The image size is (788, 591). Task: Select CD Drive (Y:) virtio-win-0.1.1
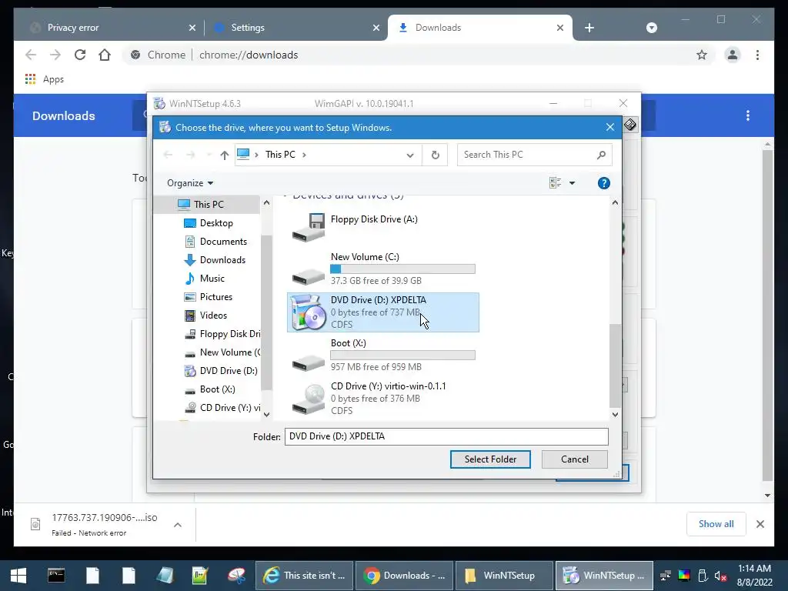click(x=383, y=399)
